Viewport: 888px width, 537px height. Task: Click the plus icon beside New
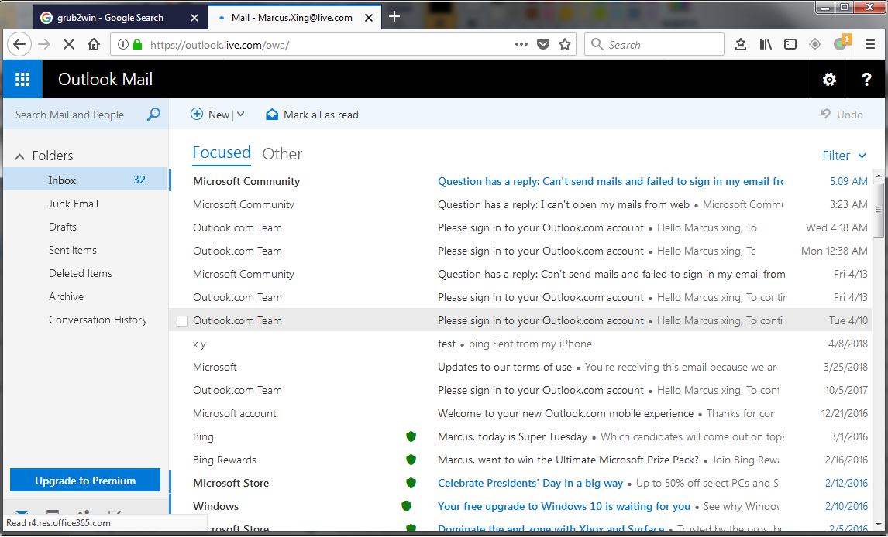tap(197, 115)
